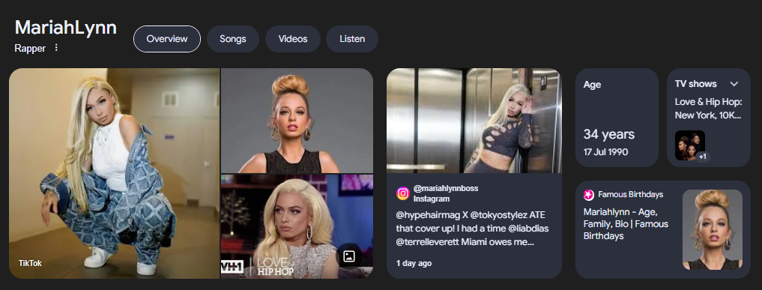Open Love & Hip Hop: New York text

[709, 109]
